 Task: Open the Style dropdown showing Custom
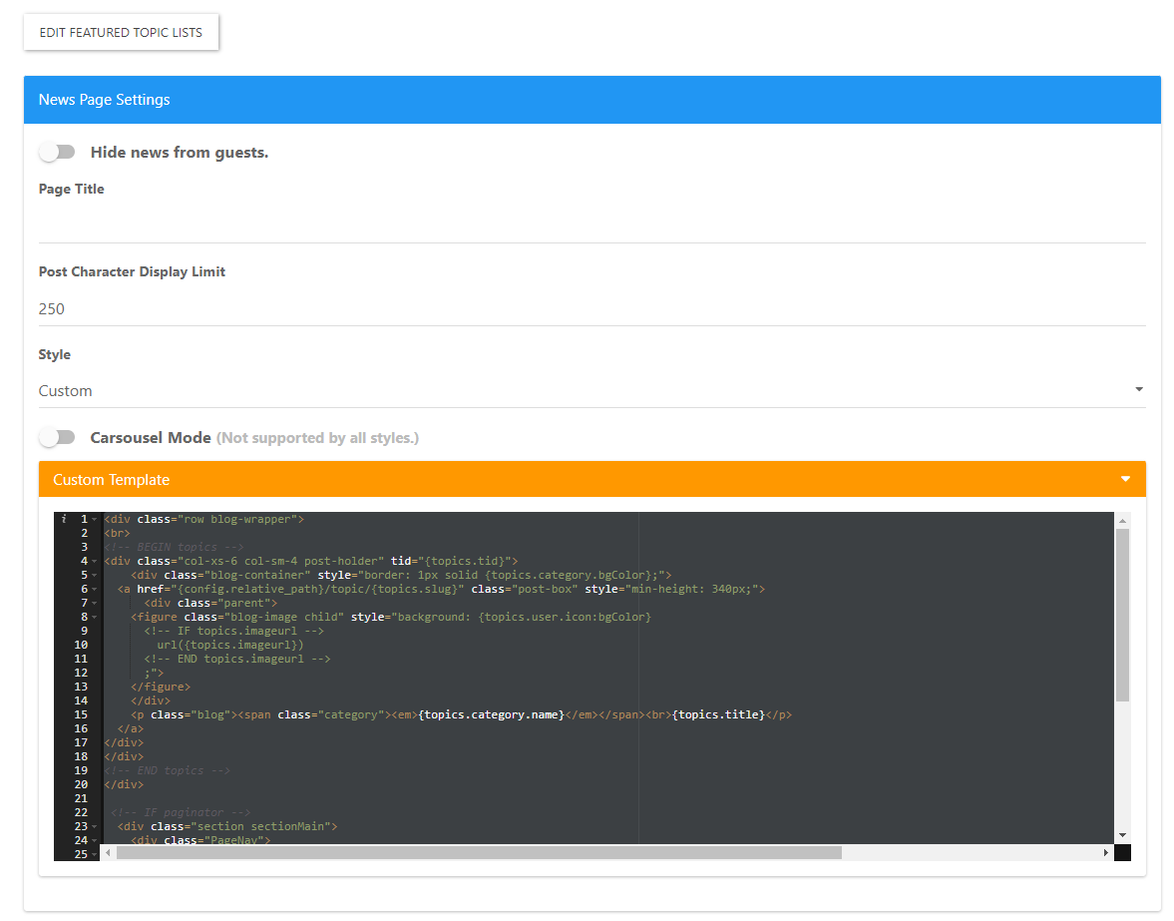(x=591, y=391)
